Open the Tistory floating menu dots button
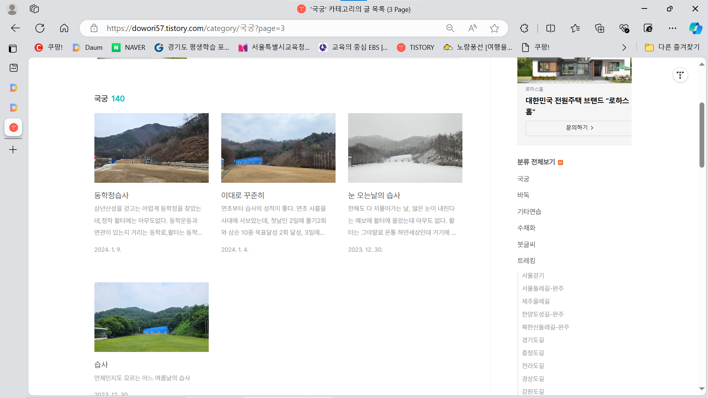 coord(680,75)
